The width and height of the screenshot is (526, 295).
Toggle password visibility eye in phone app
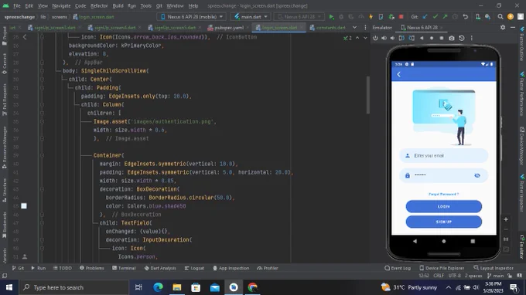[477, 175]
